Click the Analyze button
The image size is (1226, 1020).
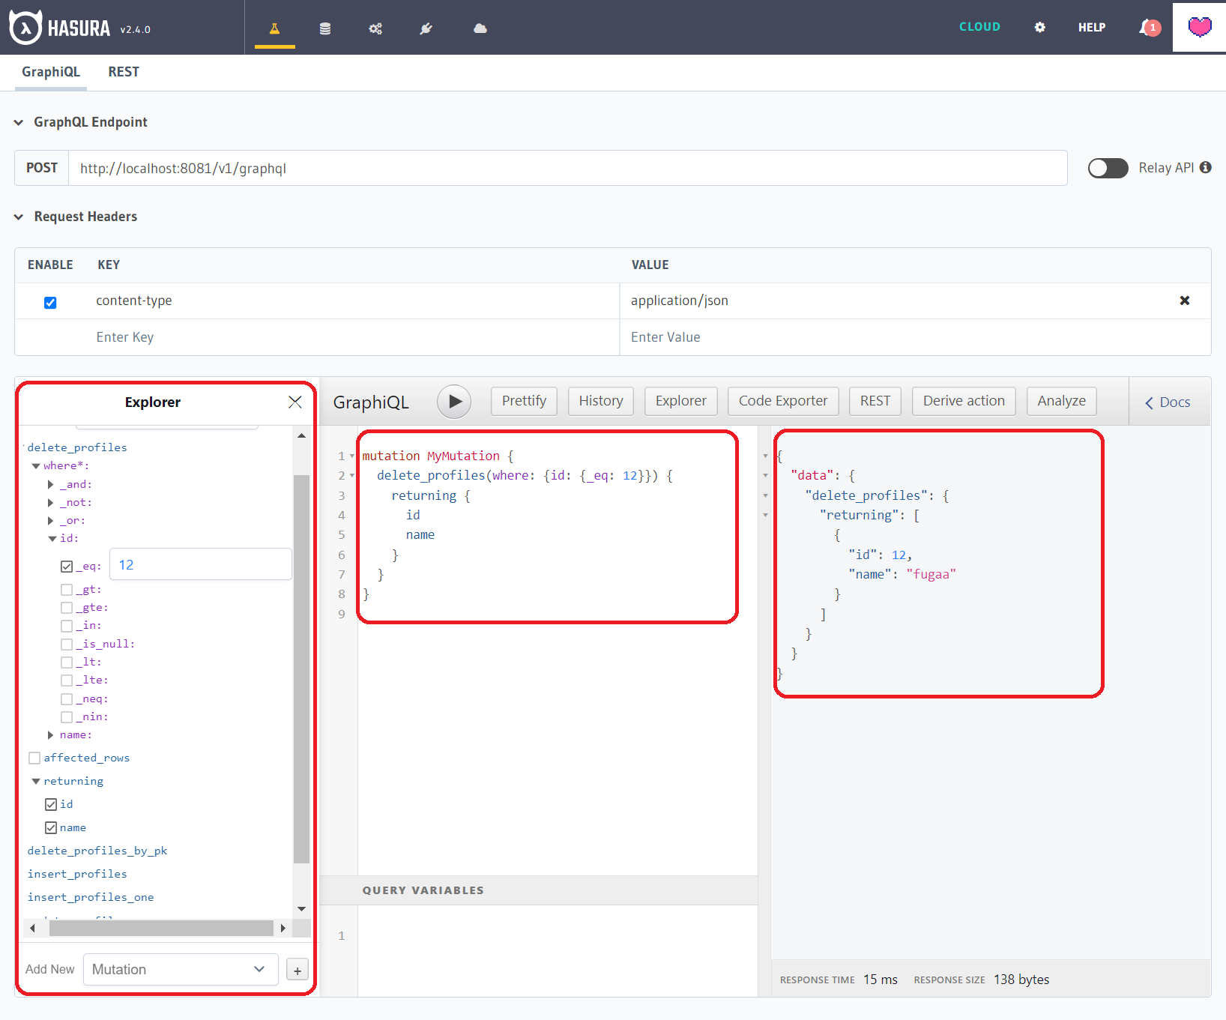pos(1061,401)
